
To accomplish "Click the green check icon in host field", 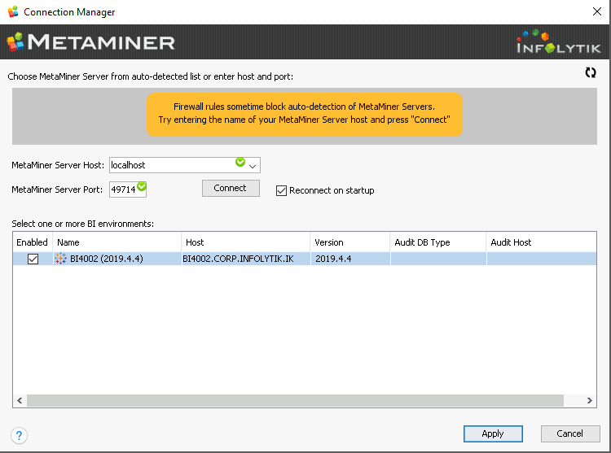I will coord(240,162).
